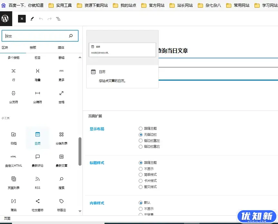
Task: Select 侧边栏靠左 layout radio option
Action: tap(141, 141)
